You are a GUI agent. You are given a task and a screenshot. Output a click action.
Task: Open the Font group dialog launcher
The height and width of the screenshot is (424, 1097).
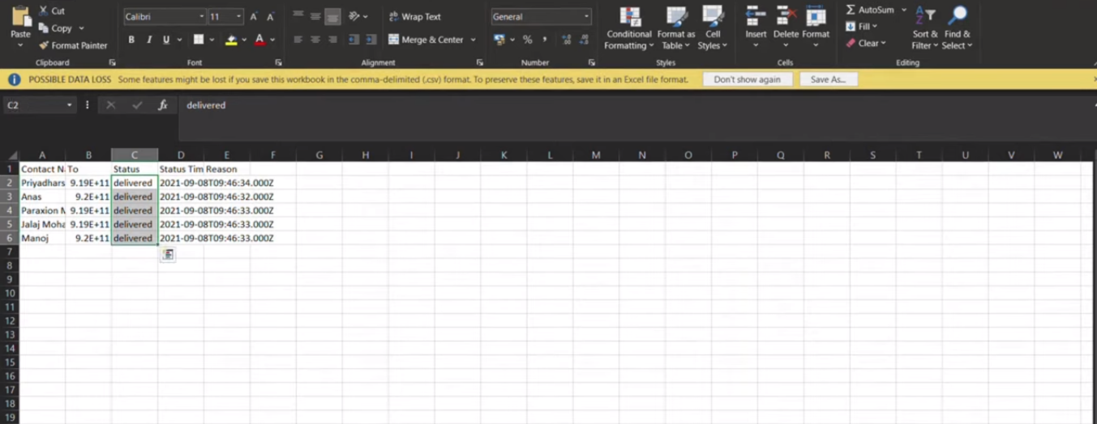coord(278,62)
